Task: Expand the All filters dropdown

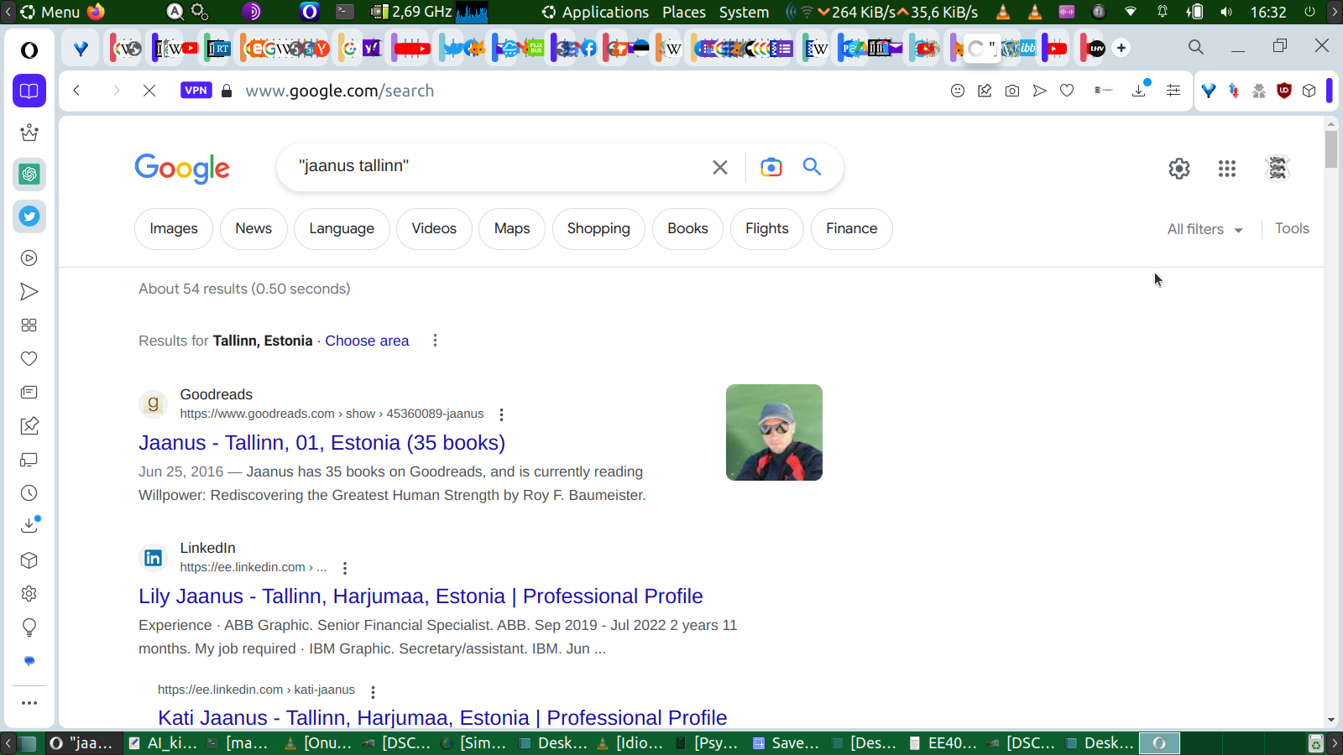Action: click(x=1205, y=229)
